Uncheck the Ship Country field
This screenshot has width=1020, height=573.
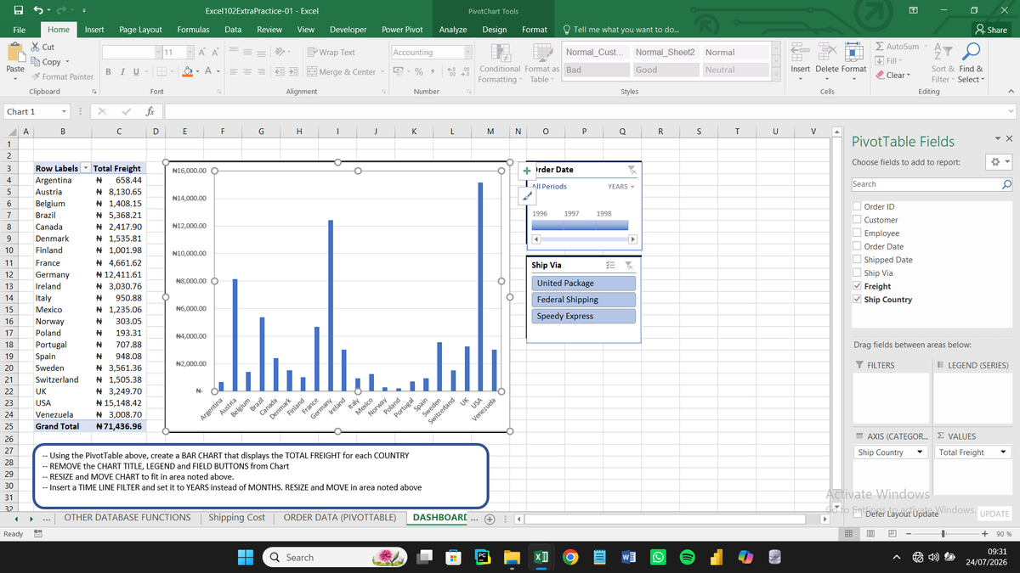tap(857, 300)
